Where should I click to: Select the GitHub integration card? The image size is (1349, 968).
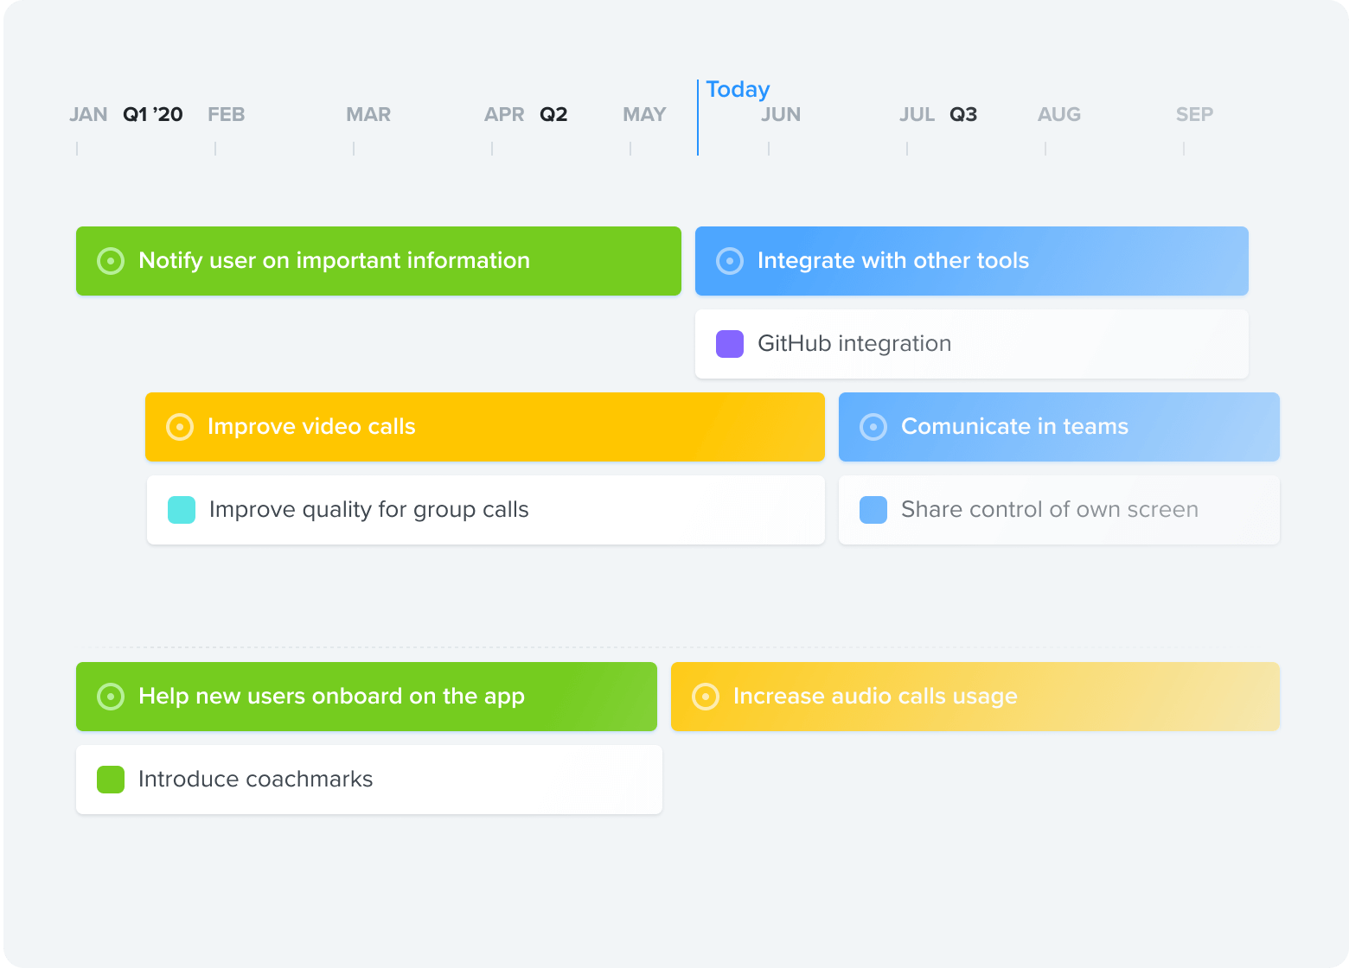click(x=972, y=344)
